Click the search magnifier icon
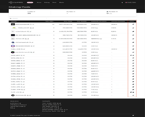This screenshot has width=145, height=117. 11,18
